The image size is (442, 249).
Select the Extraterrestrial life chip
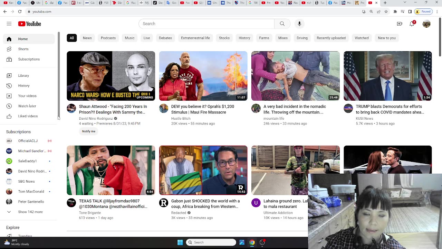tap(195, 38)
